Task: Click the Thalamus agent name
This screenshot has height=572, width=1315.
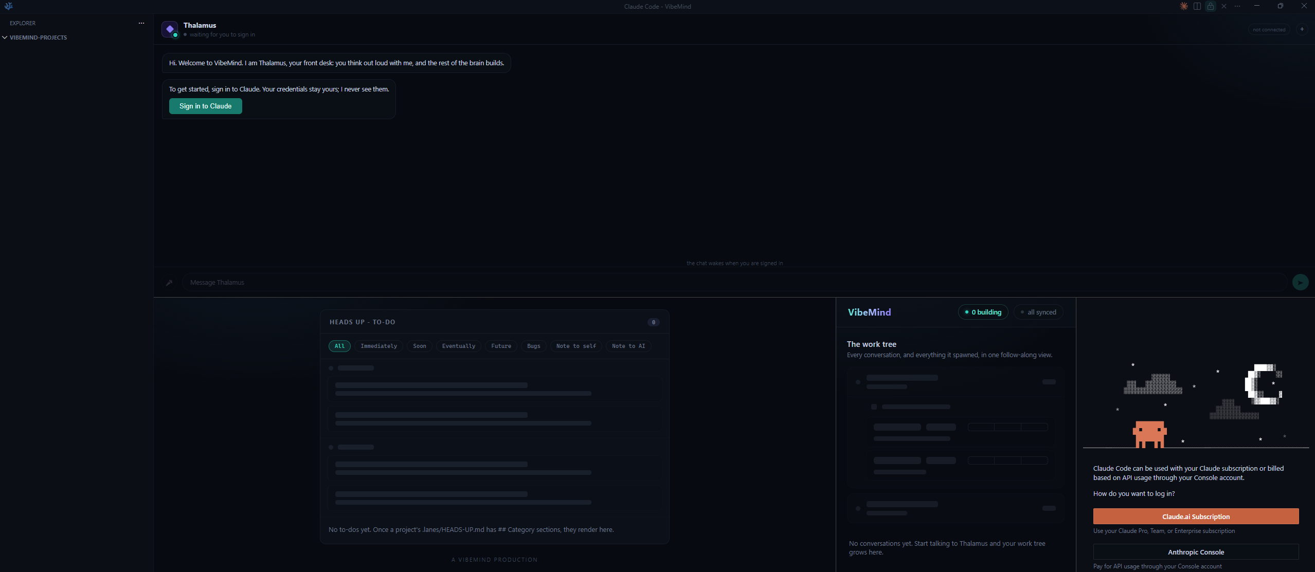Action: click(x=200, y=25)
